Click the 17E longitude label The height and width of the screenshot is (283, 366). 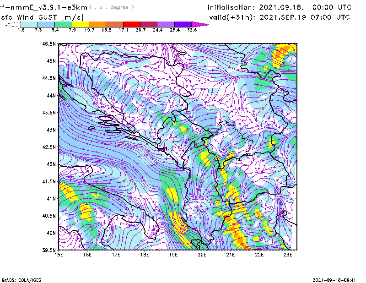click(116, 255)
